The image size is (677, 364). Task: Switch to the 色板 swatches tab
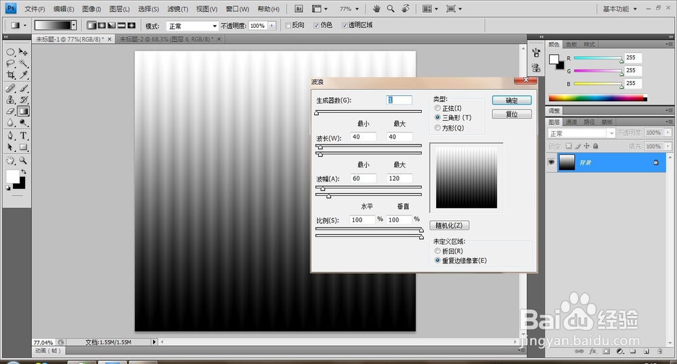(571, 45)
